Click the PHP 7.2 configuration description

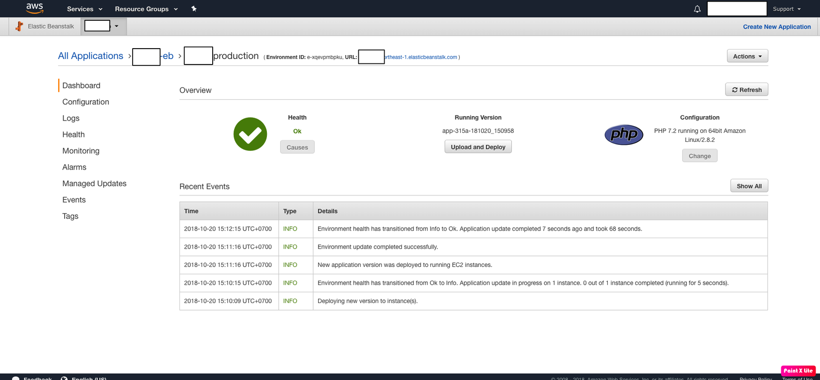tap(700, 135)
